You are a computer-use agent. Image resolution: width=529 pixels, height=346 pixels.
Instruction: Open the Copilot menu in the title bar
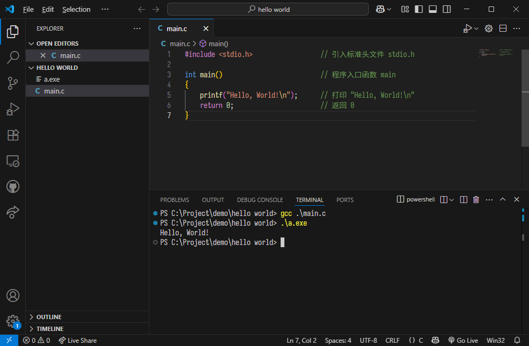click(383, 9)
